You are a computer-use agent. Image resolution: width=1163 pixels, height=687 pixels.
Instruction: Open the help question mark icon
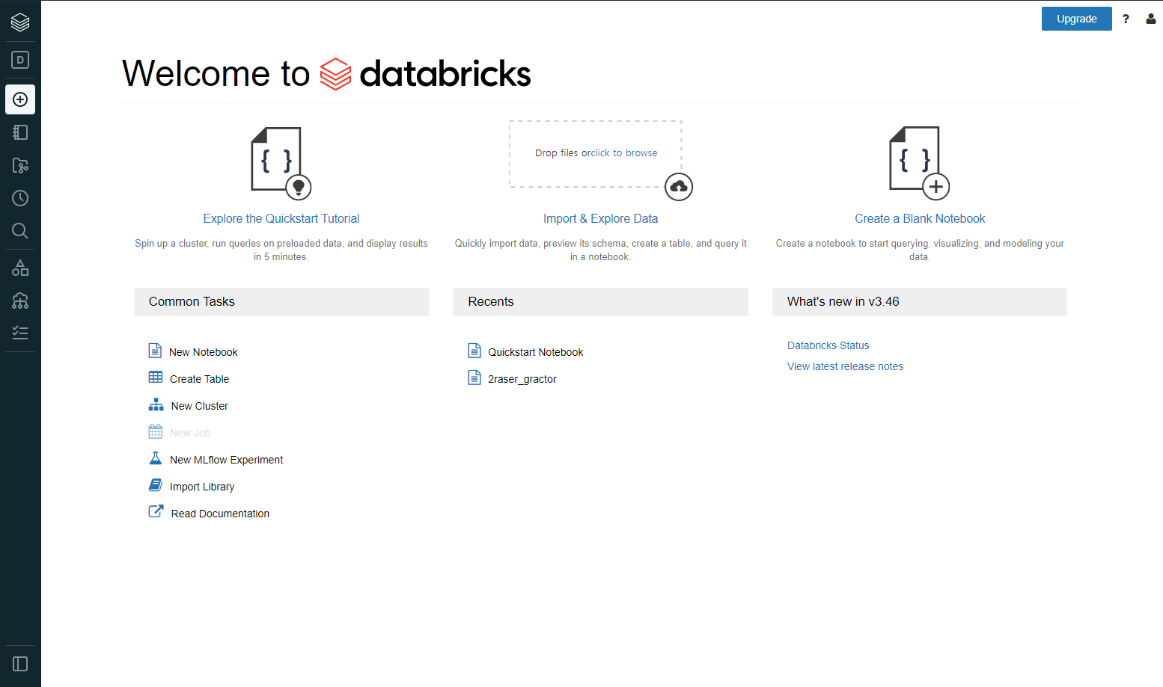click(1126, 19)
